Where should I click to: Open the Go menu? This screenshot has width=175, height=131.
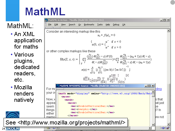coord(80,25)
